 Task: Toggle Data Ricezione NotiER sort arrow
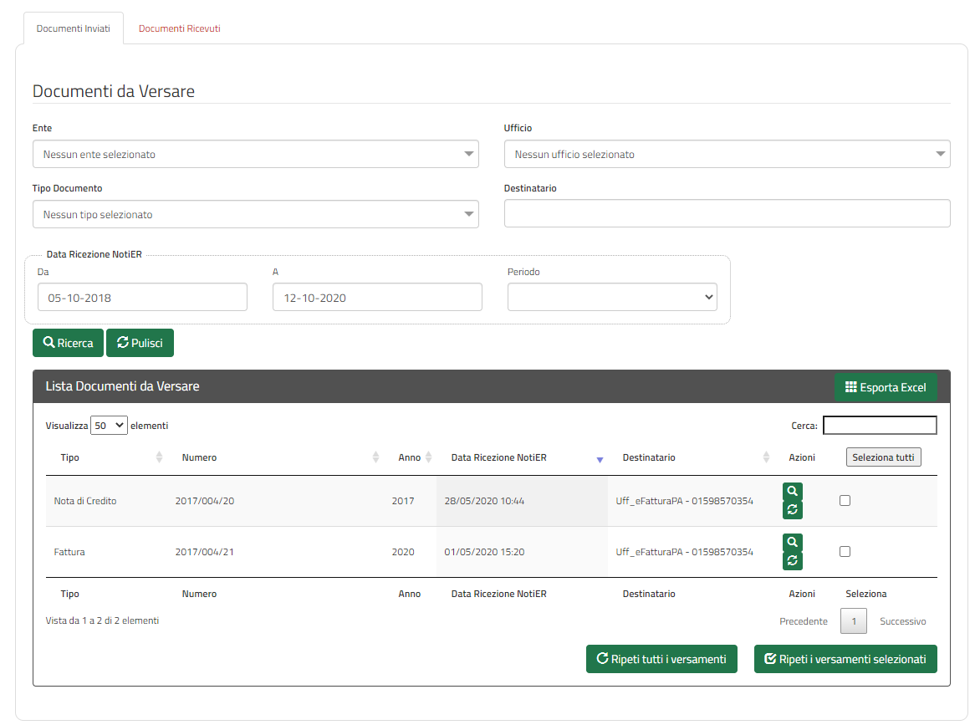[600, 459]
